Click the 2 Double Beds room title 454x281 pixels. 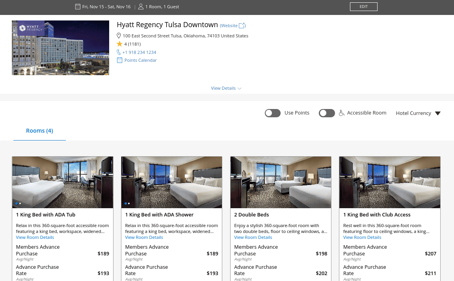251,215
